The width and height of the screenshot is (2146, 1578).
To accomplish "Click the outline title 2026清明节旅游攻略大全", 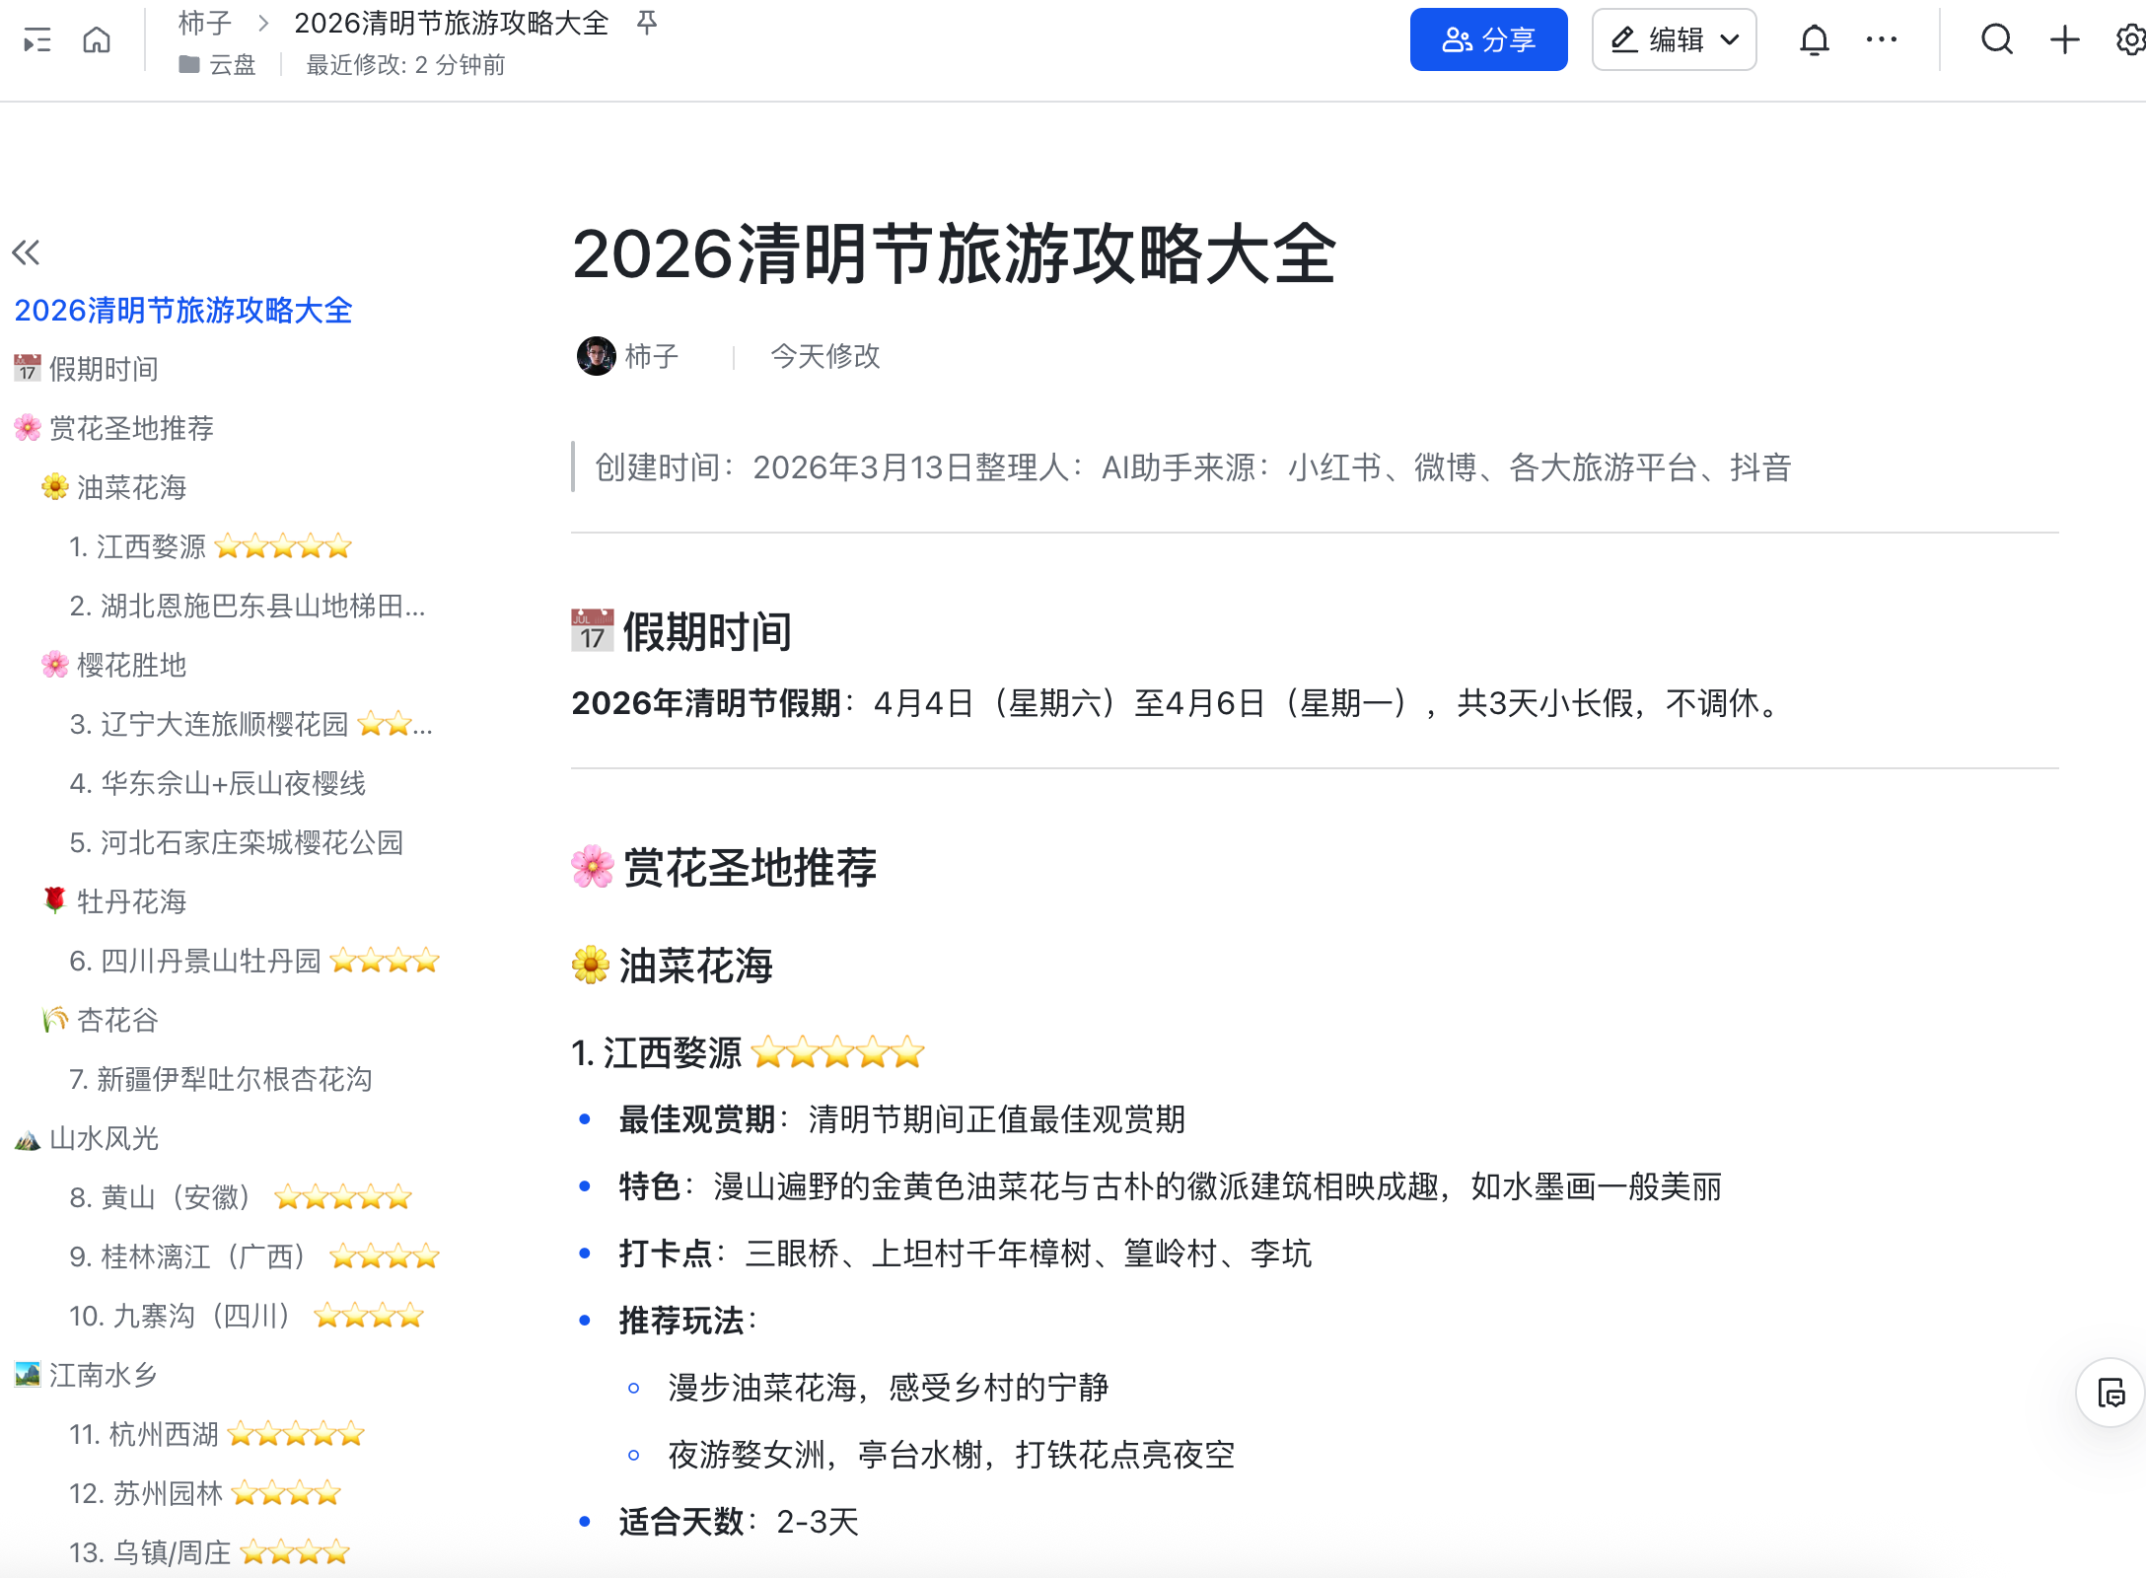I will (183, 311).
